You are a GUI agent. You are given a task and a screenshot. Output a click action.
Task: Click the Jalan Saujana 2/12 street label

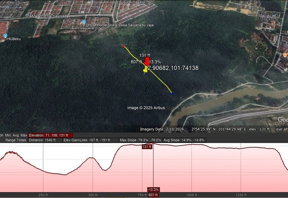[86, 28]
